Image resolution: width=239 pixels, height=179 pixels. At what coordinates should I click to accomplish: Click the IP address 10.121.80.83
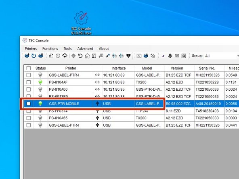click(x=114, y=82)
